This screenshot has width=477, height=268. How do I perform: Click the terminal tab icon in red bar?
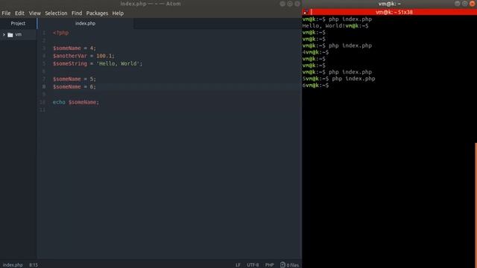pyautogui.click(x=306, y=12)
